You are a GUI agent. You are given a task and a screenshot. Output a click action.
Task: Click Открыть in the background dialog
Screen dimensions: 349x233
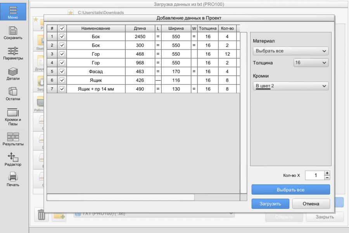(x=284, y=217)
